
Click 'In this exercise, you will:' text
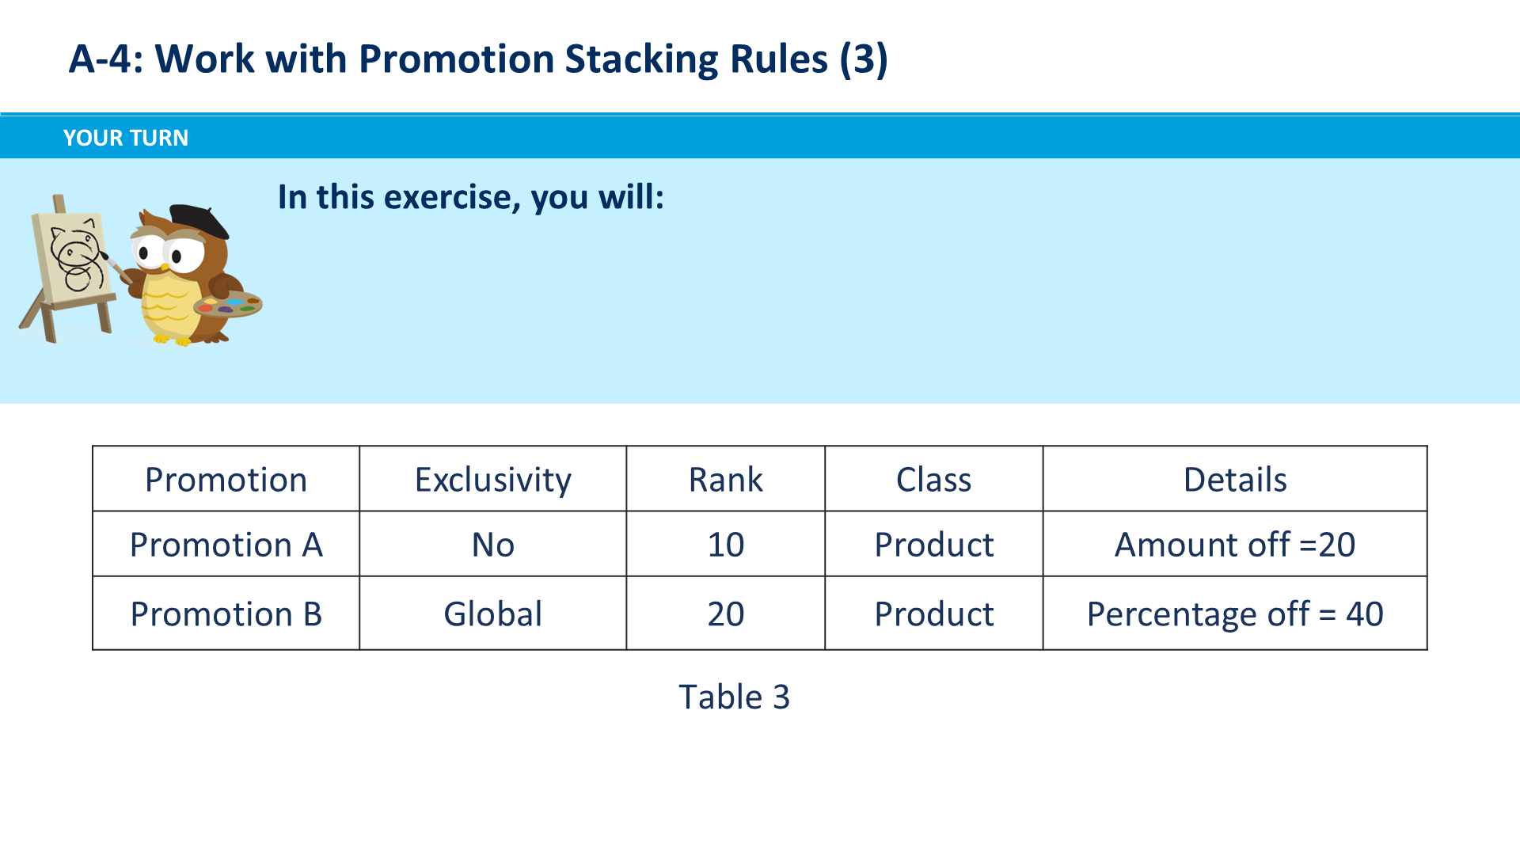point(470,197)
